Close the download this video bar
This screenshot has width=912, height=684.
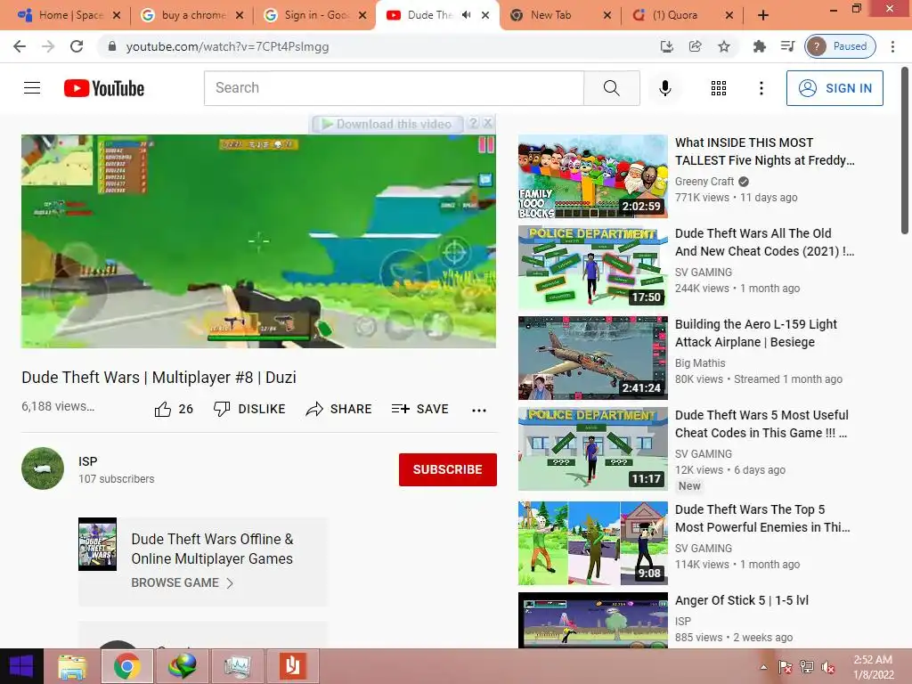(x=487, y=123)
